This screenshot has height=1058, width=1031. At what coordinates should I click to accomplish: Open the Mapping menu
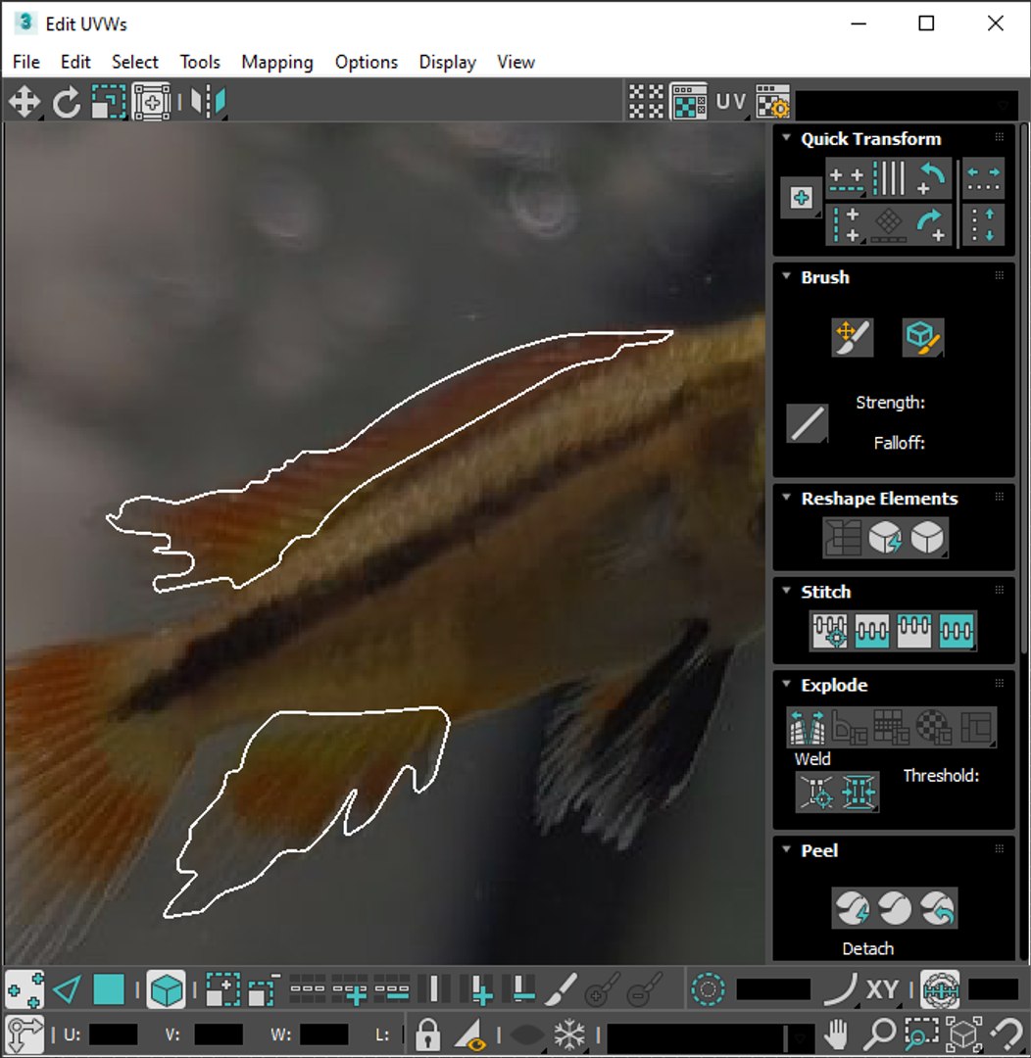[x=277, y=62]
